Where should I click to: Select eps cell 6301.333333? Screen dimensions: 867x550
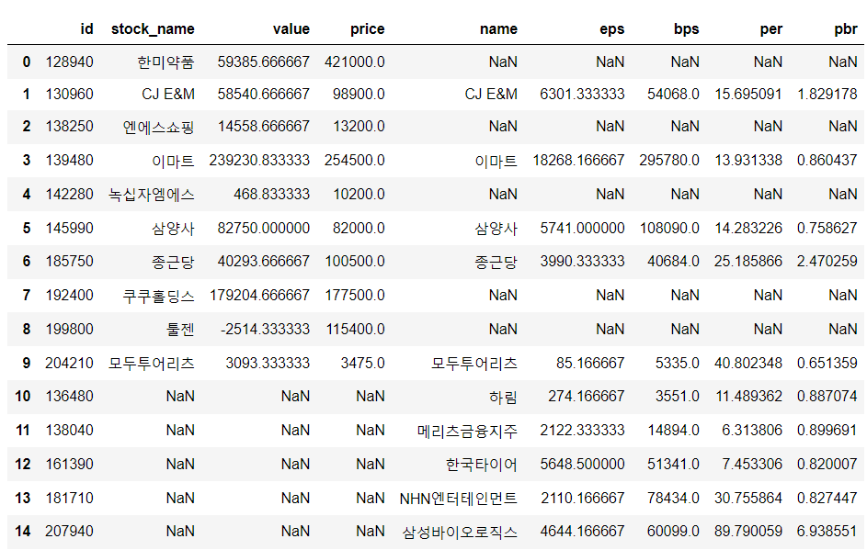pos(582,94)
